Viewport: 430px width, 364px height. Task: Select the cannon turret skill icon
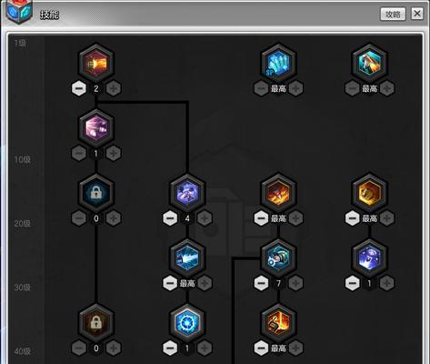click(x=278, y=258)
